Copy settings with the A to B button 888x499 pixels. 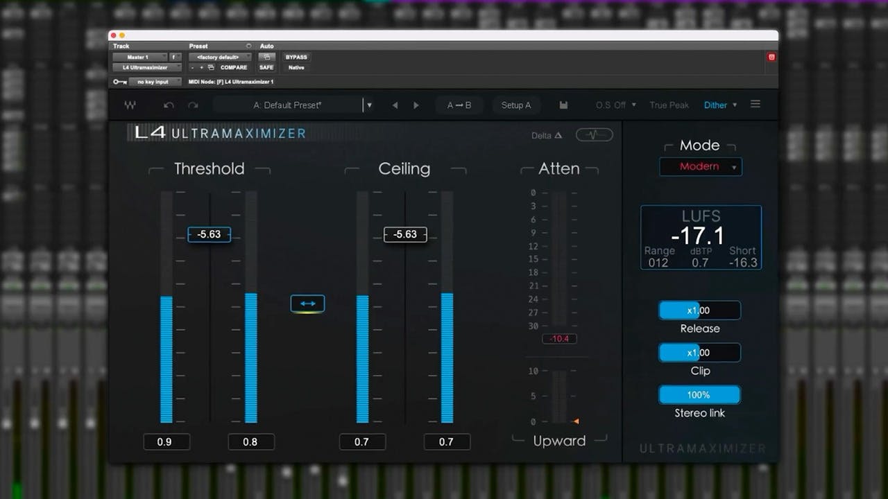459,105
